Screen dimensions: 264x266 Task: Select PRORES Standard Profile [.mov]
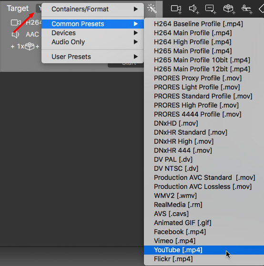[204, 96]
